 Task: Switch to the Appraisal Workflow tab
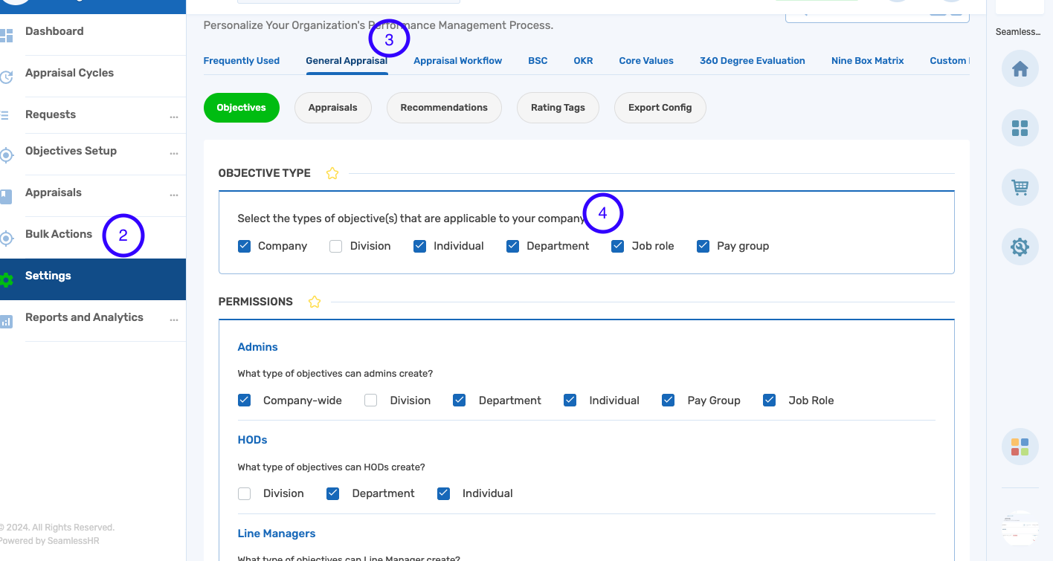pyautogui.click(x=457, y=60)
